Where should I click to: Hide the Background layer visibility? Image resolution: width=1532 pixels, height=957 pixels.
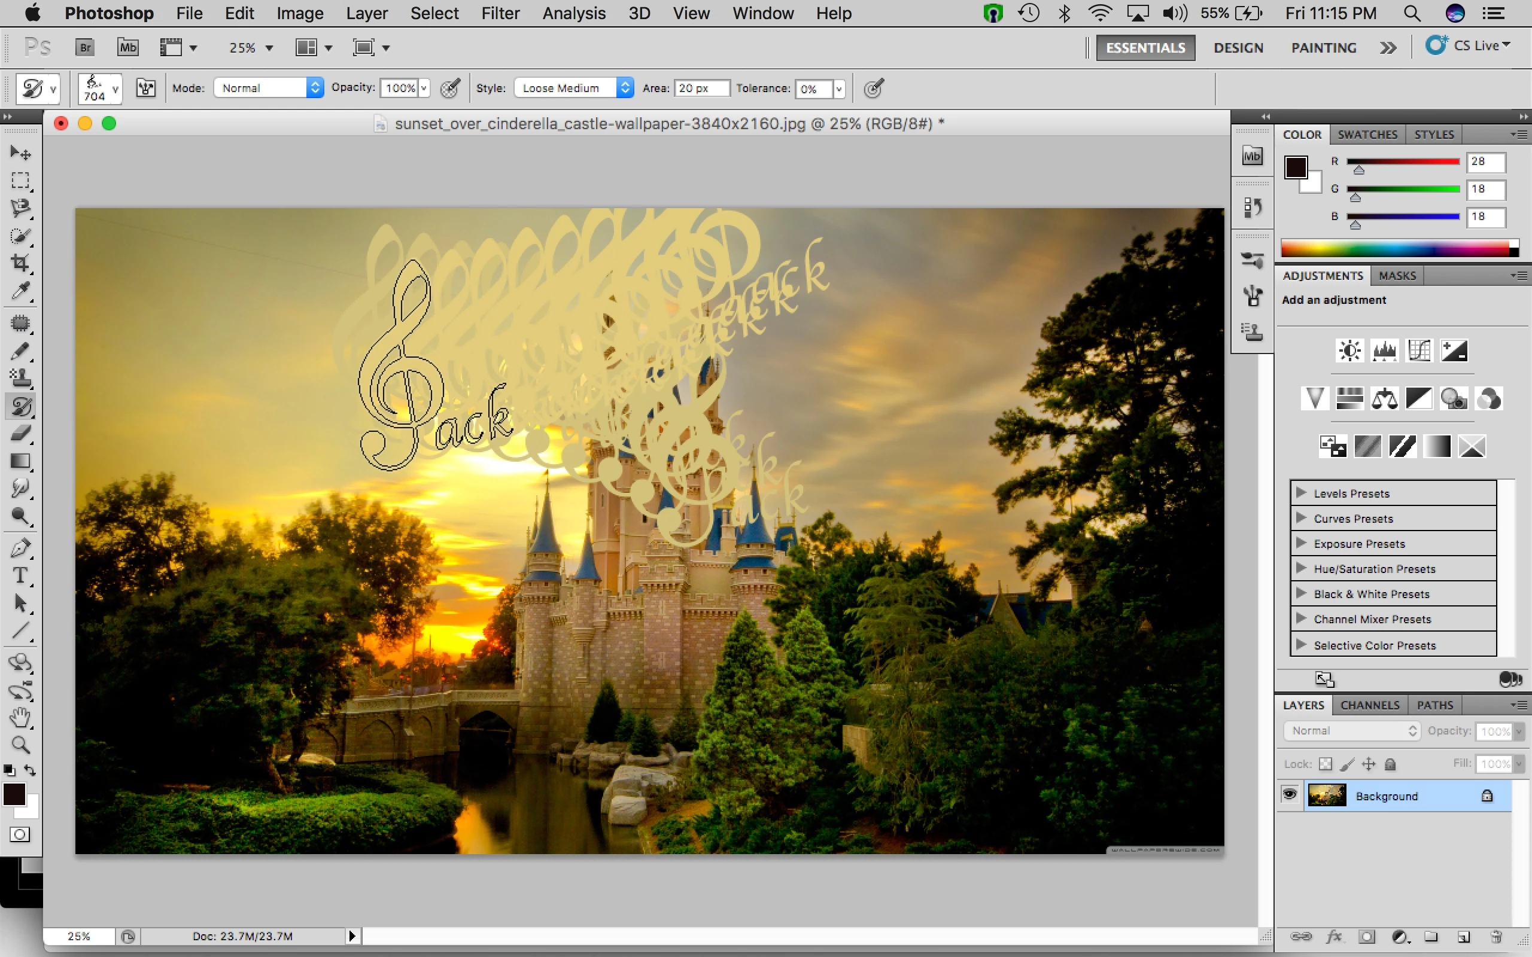(1289, 795)
